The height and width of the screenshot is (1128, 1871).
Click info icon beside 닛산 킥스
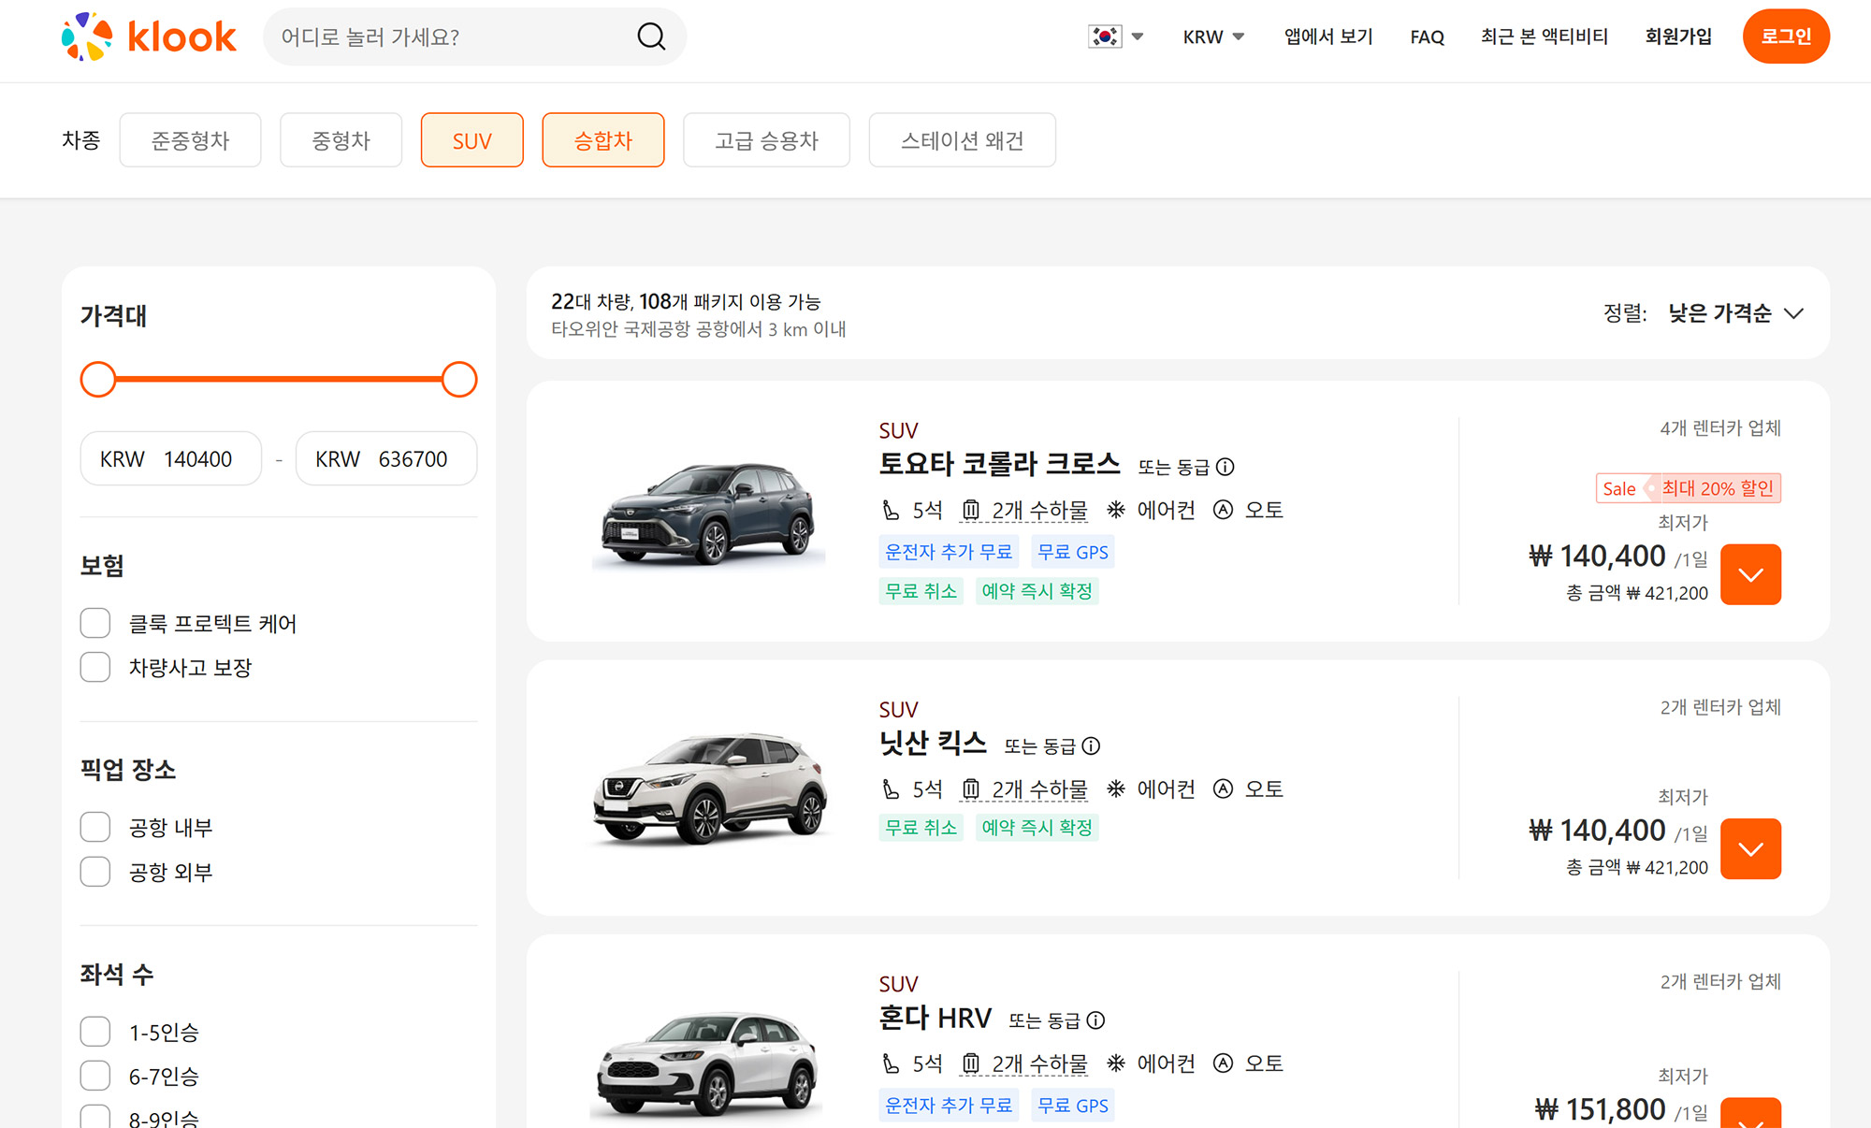[x=1091, y=746]
